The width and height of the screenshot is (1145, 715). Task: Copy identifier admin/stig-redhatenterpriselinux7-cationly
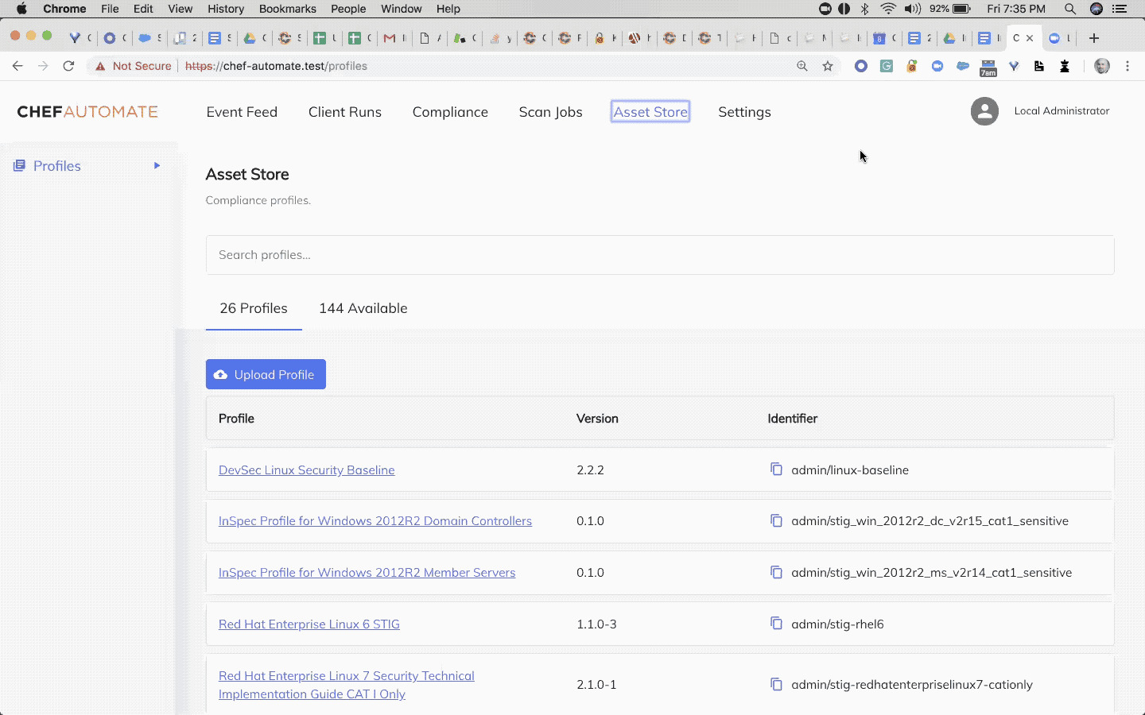(x=776, y=683)
